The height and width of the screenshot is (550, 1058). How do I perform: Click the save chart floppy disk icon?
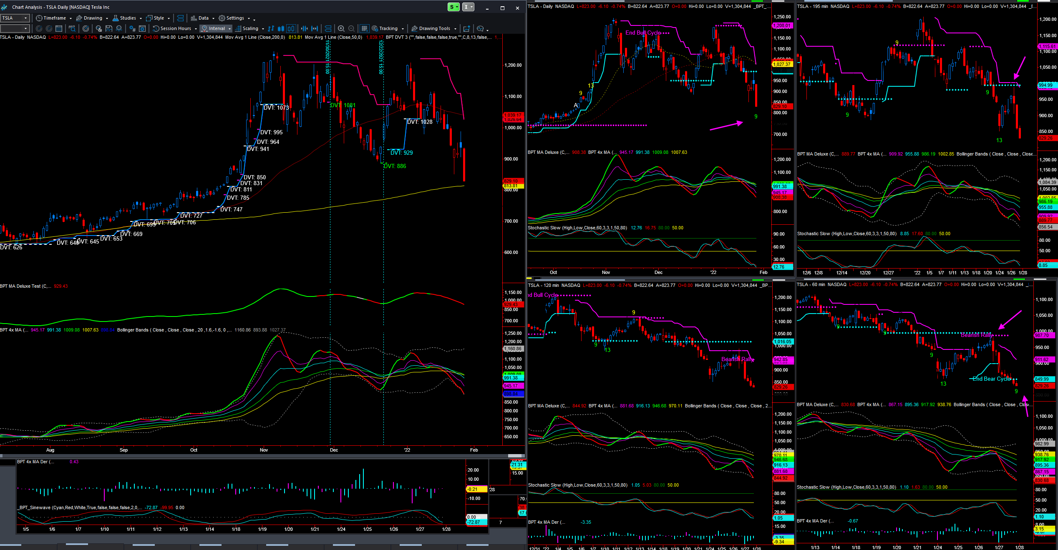click(109, 28)
